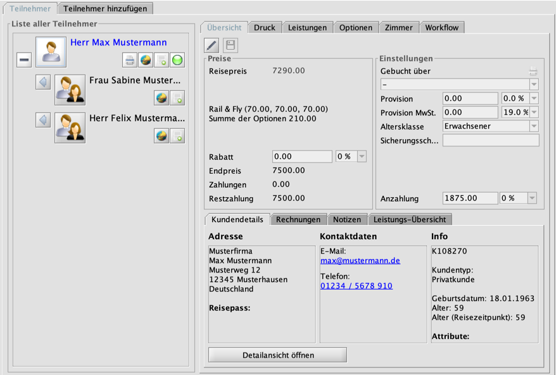
Task: Click the Anzahlung amount field
Action: [470, 198]
